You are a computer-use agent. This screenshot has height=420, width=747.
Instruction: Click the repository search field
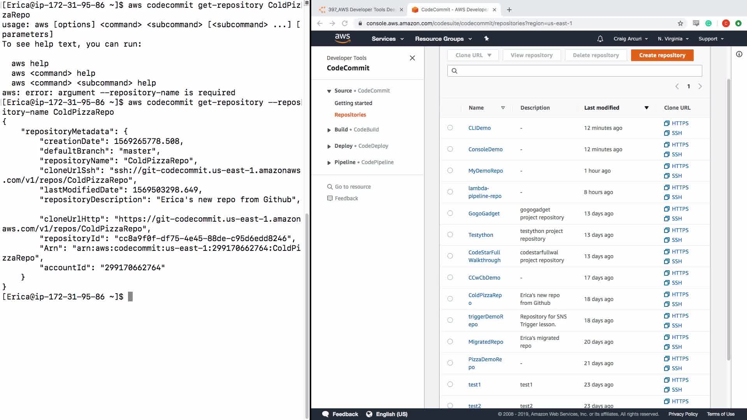574,71
